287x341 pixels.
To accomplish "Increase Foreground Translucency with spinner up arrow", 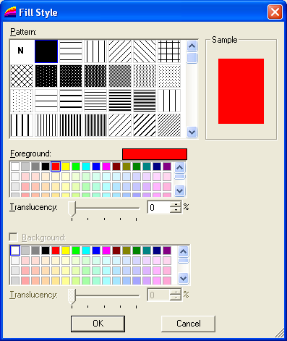I will tap(176, 204).
